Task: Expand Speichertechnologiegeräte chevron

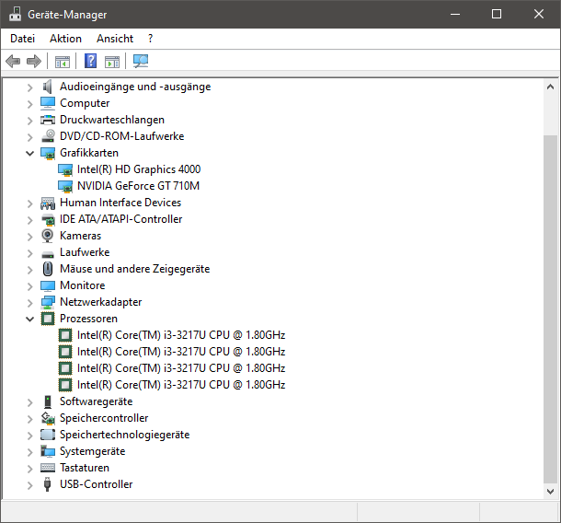Action: point(30,436)
